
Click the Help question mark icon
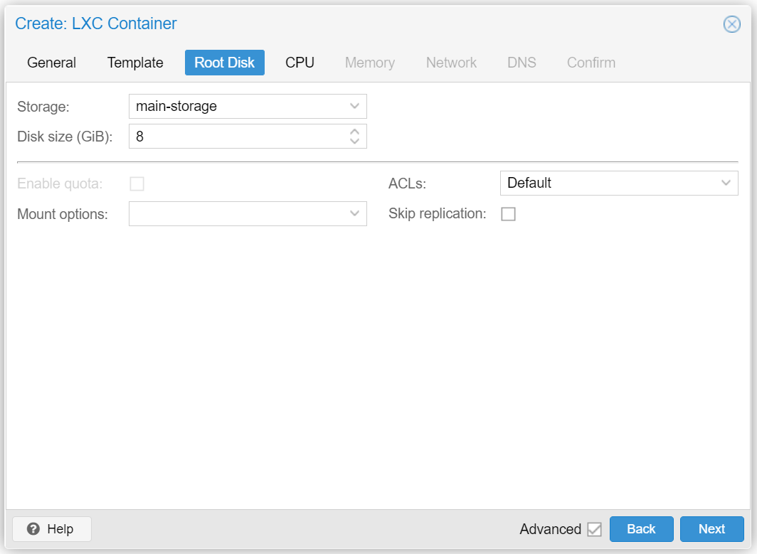click(x=33, y=528)
